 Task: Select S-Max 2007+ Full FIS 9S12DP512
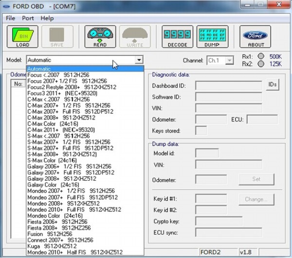(85, 148)
